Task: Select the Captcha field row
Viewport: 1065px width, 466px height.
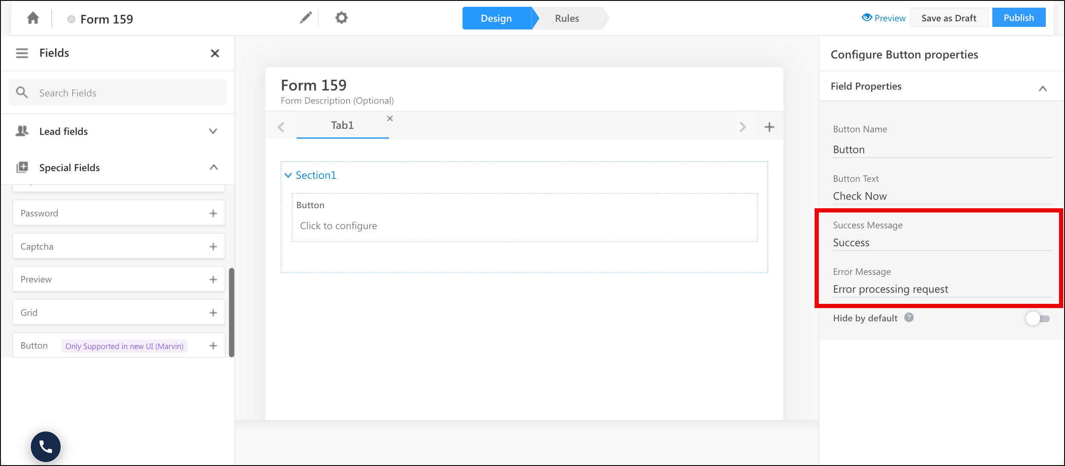Action: pos(119,246)
